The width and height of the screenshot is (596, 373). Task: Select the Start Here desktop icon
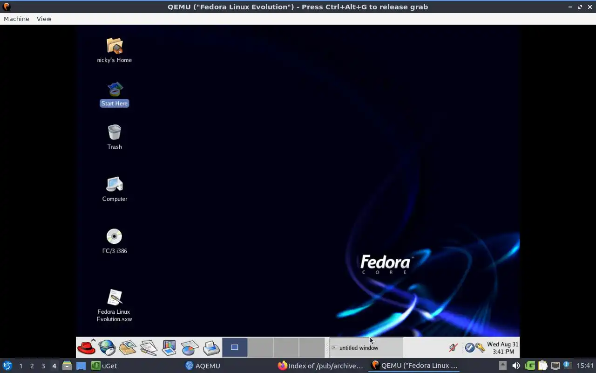(115, 94)
